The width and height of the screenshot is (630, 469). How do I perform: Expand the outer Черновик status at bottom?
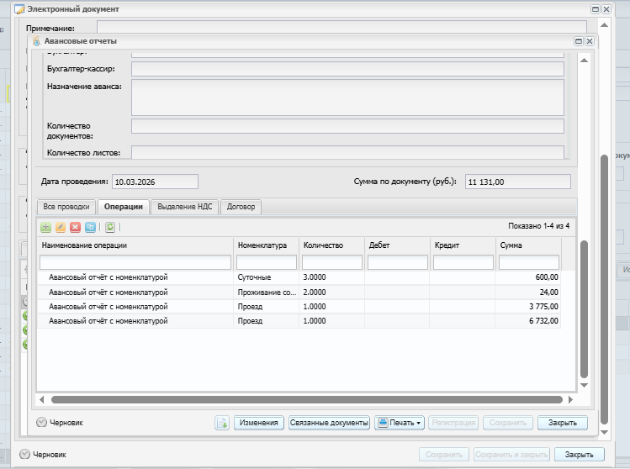24,454
